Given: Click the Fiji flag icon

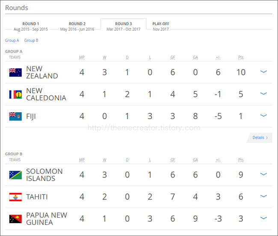Looking at the screenshot, I should click(15, 116).
